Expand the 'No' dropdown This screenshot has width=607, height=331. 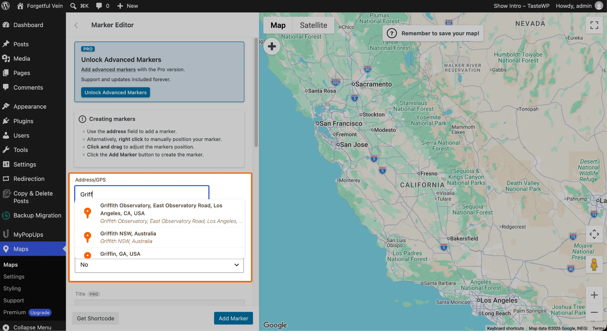[159, 265]
